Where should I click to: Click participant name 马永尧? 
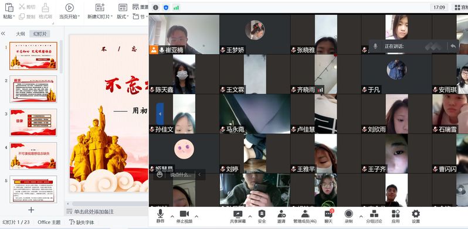tap(235, 129)
